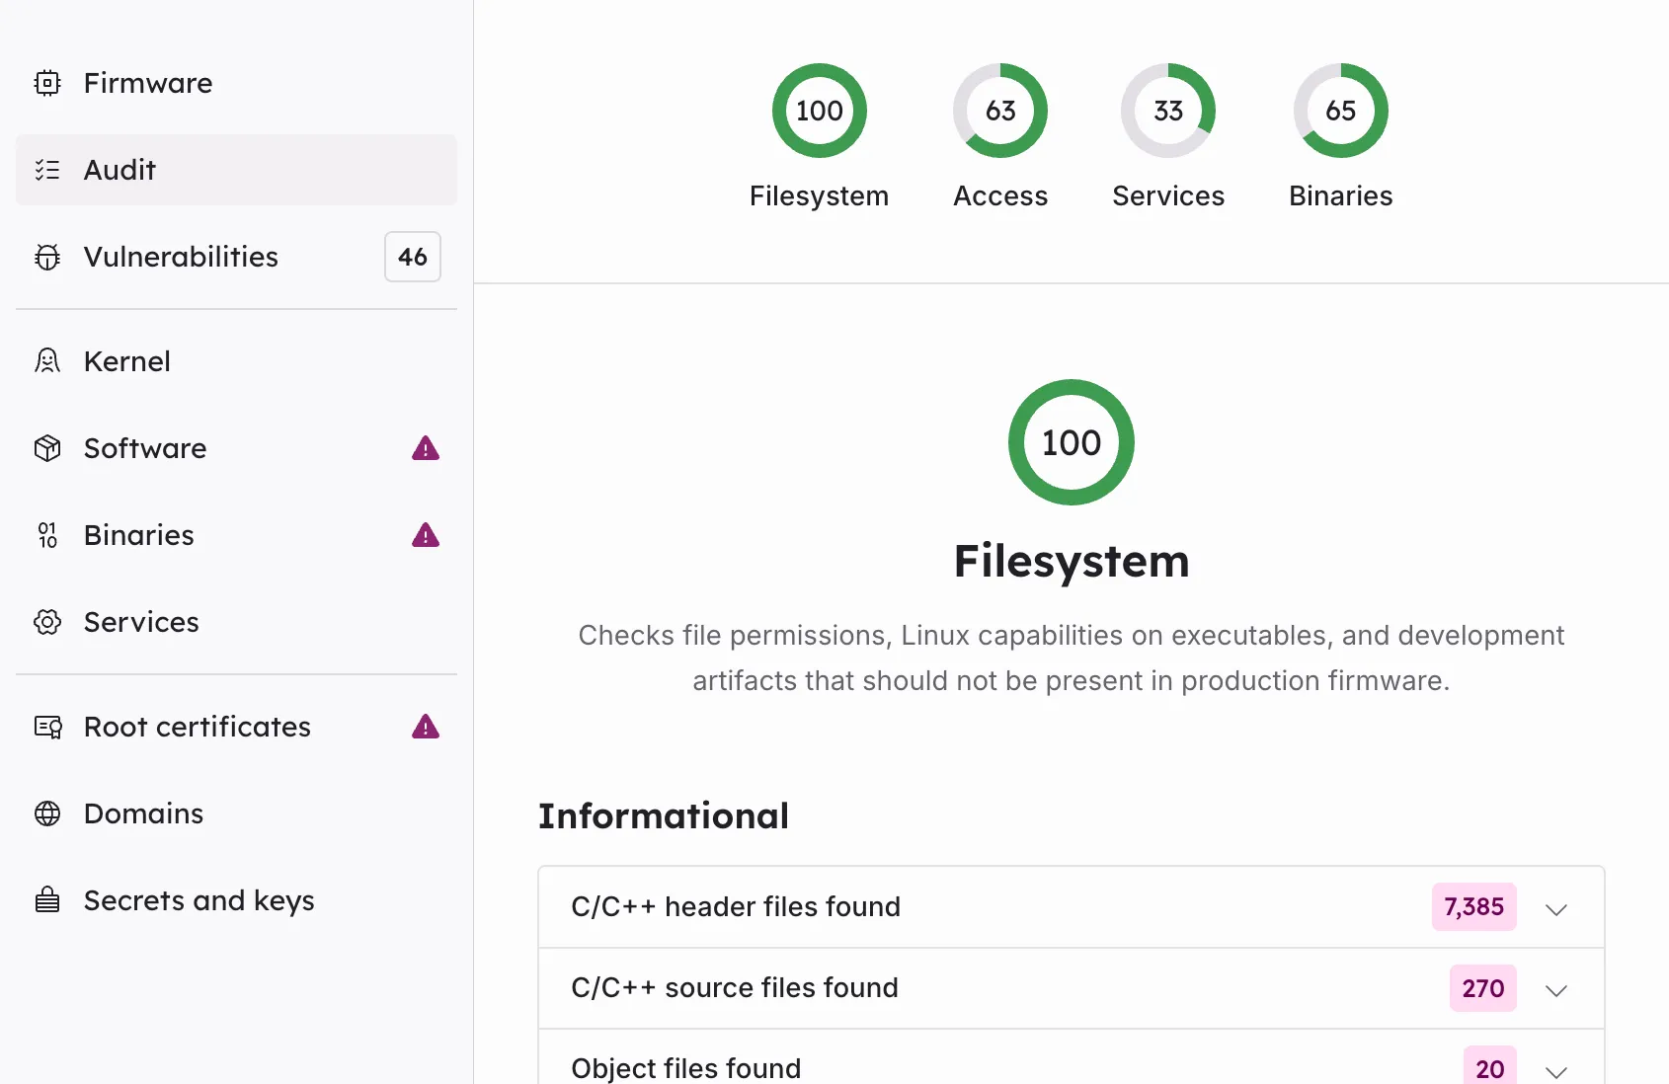
Task: Click warning triangle next to Software
Action: pyautogui.click(x=426, y=448)
